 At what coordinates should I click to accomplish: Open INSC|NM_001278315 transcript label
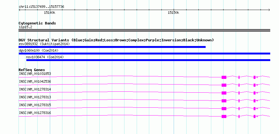tap(35, 105)
